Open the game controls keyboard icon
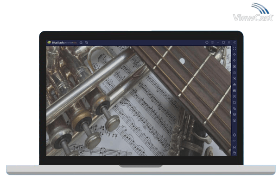This screenshot has width=279, height=191. [235, 72]
